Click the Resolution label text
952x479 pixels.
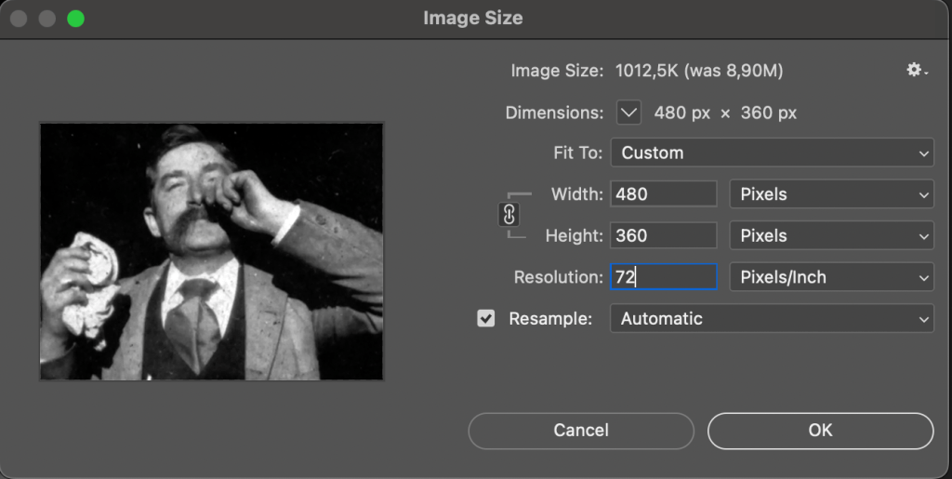[x=558, y=277]
